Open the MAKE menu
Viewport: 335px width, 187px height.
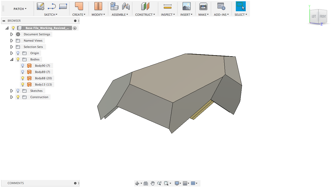203,15
